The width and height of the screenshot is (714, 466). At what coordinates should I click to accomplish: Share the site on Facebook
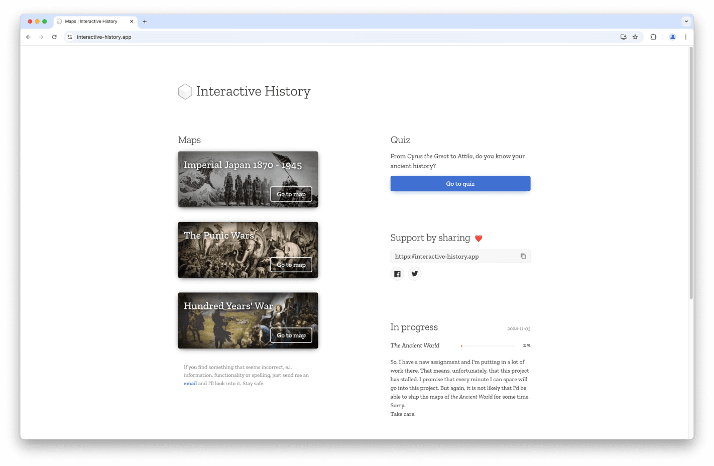(397, 274)
